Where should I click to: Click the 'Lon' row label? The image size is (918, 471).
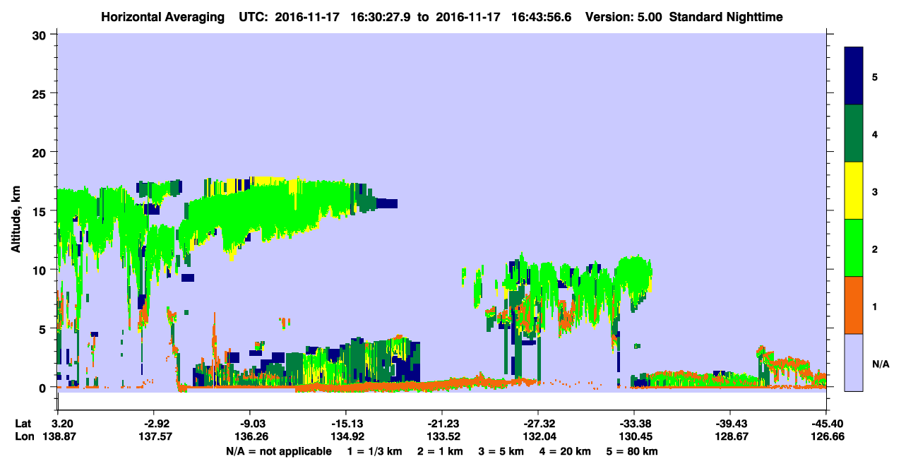(24, 436)
